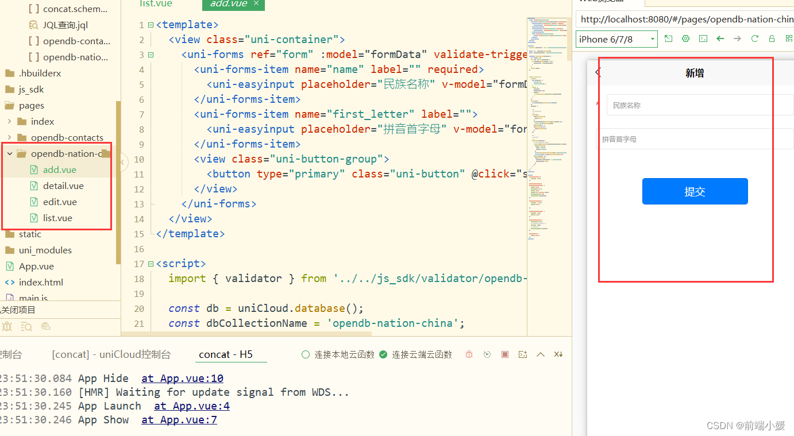Select 连接本地云函数 radio option

pos(338,354)
